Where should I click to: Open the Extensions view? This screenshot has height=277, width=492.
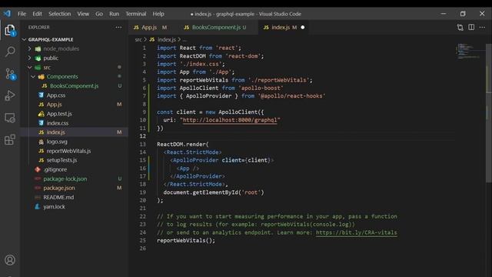[x=10, y=140]
